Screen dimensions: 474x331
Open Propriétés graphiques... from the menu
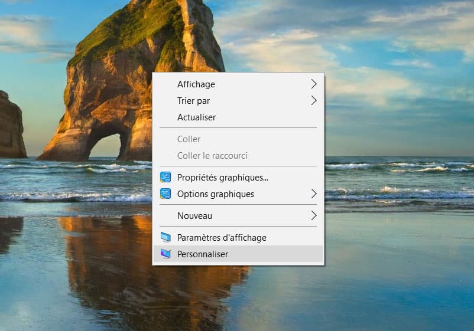(x=223, y=177)
